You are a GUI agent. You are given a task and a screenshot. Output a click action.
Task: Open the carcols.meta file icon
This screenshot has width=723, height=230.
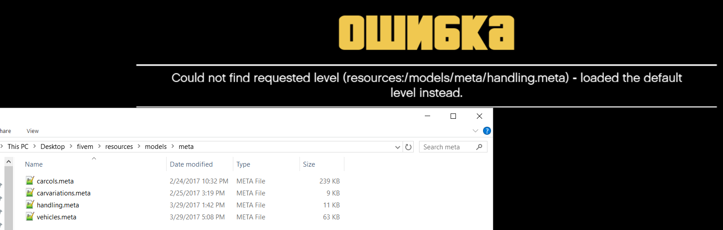tap(30, 180)
